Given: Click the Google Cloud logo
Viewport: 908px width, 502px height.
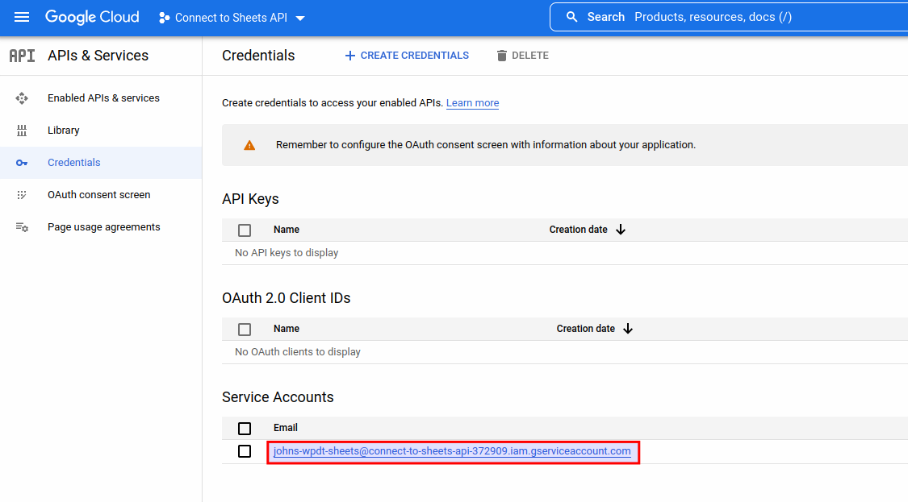Looking at the screenshot, I should pyautogui.click(x=92, y=17).
